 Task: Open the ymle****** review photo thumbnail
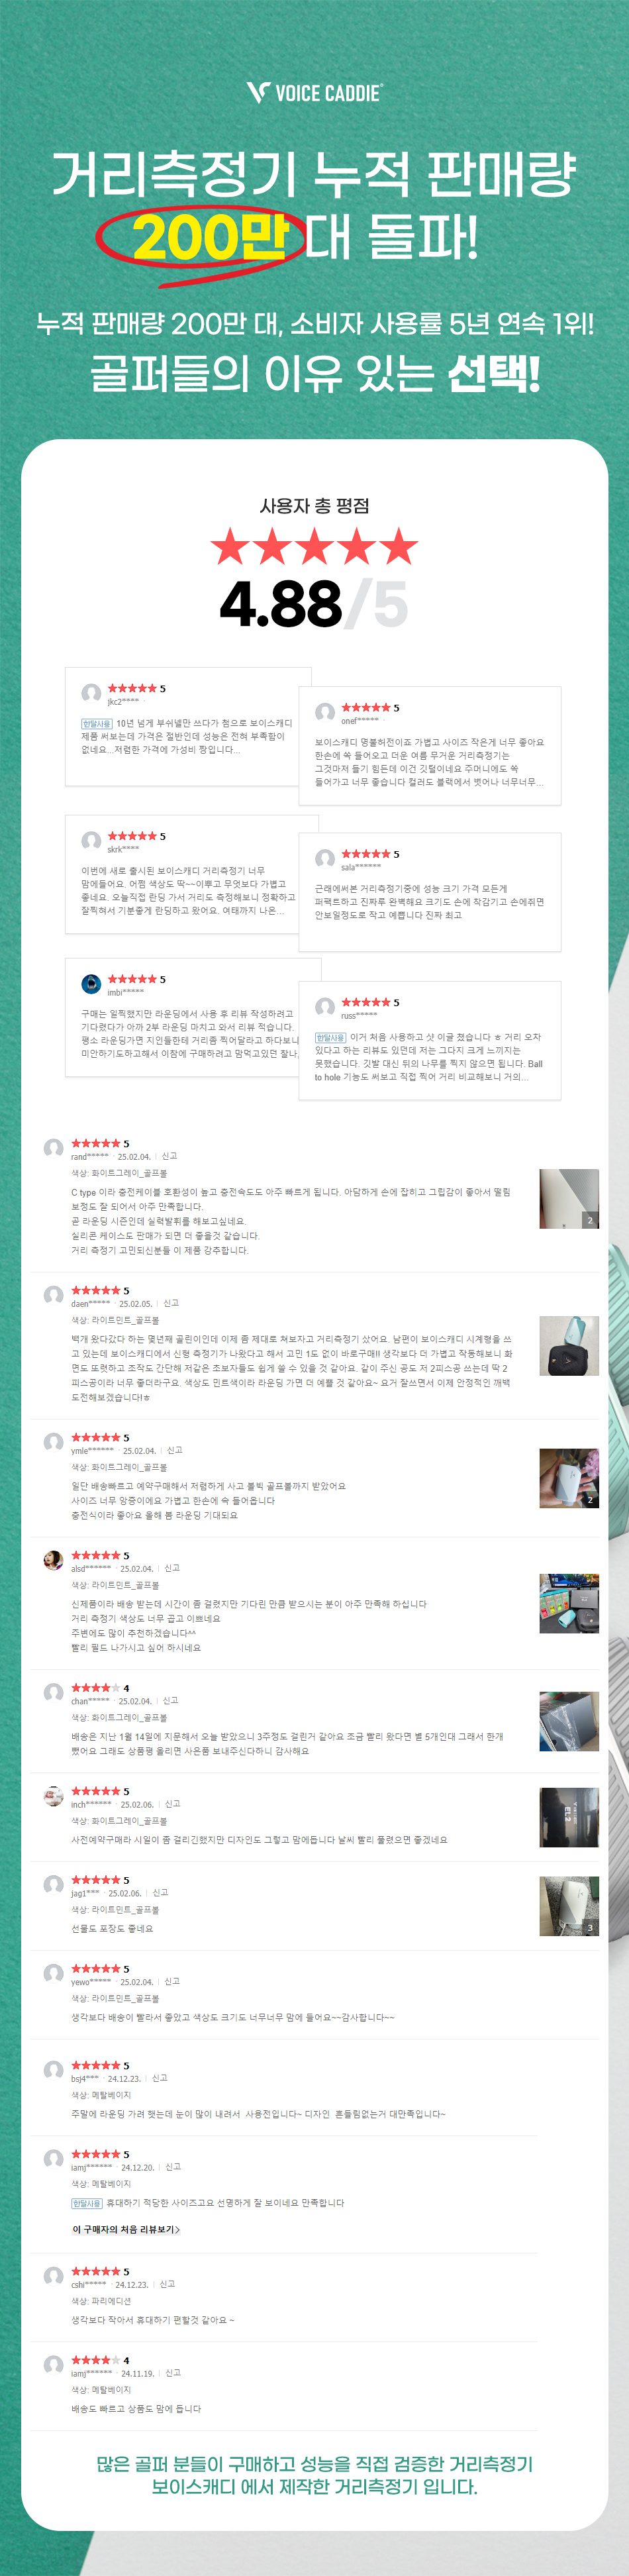point(569,1479)
